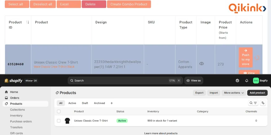The width and height of the screenshot is (271, 135).
Task: Click the refresh icon beside Push button
Action: 257,58
